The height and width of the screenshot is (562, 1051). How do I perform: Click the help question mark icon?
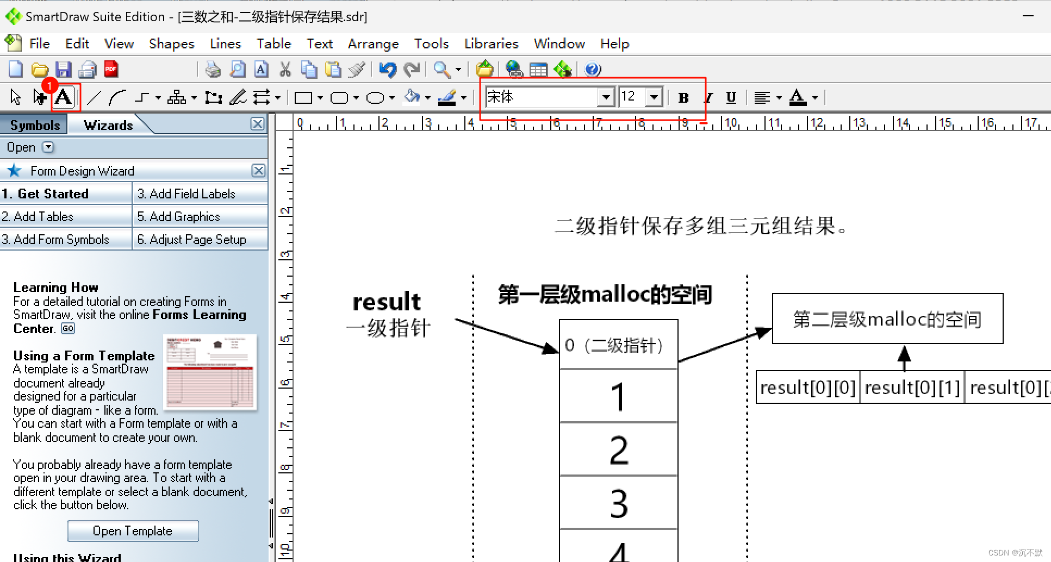pos(593,69)
